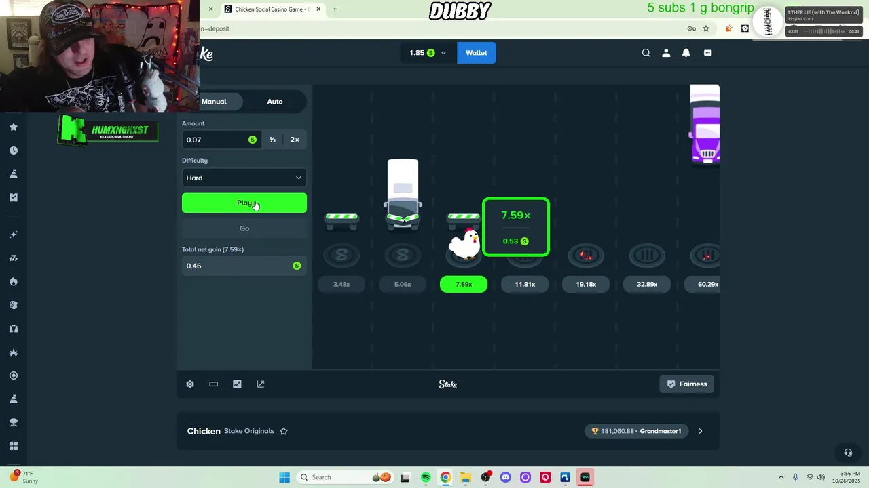Expand the Grandmaster1 big wins chevron

point(701,431)
